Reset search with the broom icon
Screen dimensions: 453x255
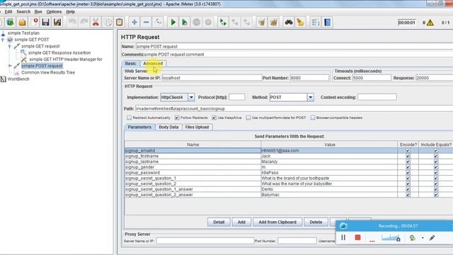(x=300, y=22)
